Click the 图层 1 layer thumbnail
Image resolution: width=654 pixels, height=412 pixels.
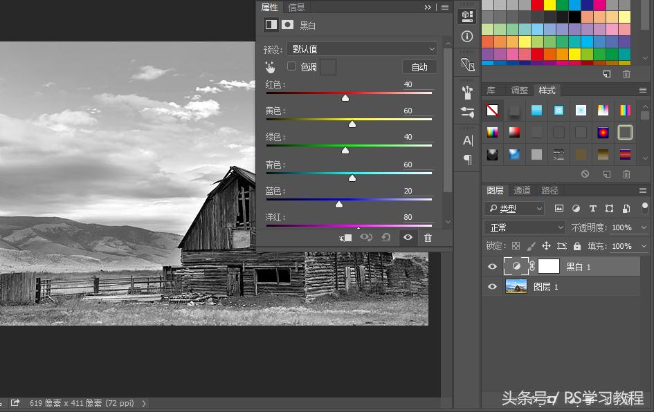coord(515,286)
